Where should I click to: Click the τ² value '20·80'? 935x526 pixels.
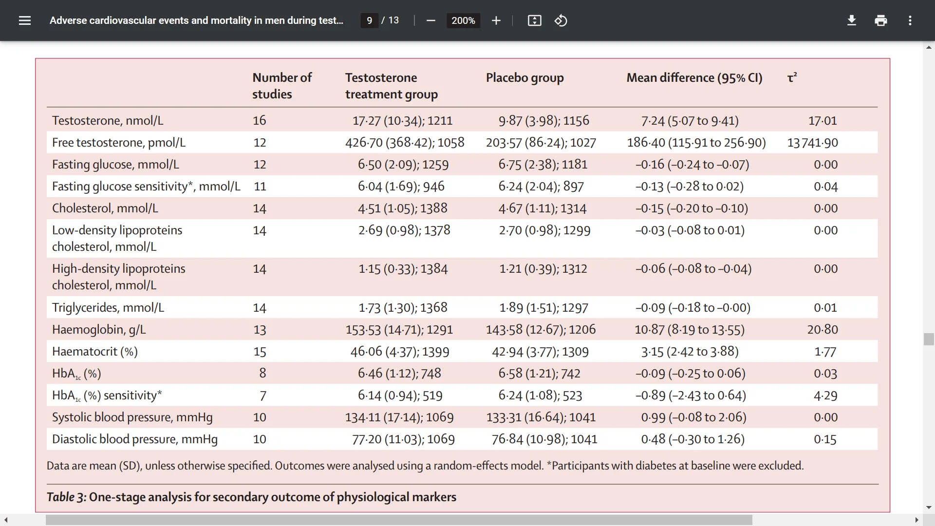(x=823, y=329)
